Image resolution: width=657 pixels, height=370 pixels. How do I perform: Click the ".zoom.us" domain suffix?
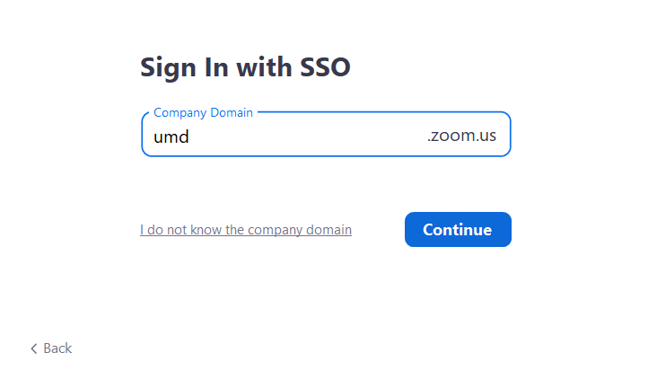click(461, 137)
